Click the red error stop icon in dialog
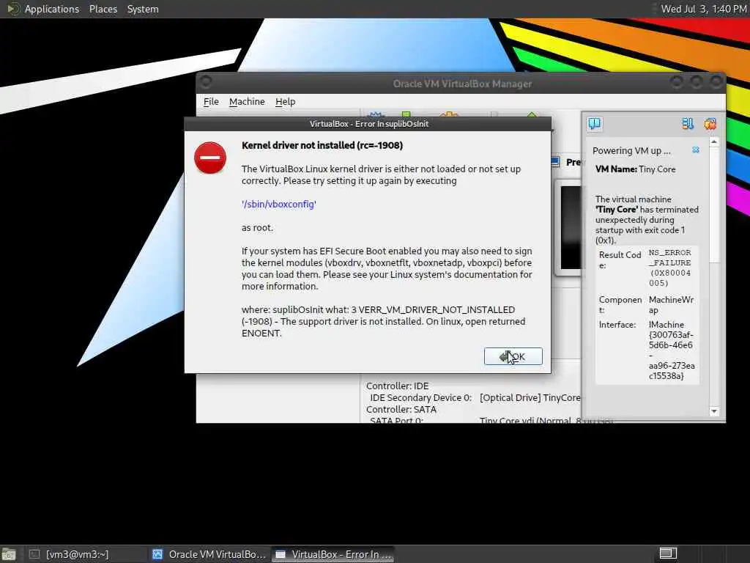 [x=210, y=158]
